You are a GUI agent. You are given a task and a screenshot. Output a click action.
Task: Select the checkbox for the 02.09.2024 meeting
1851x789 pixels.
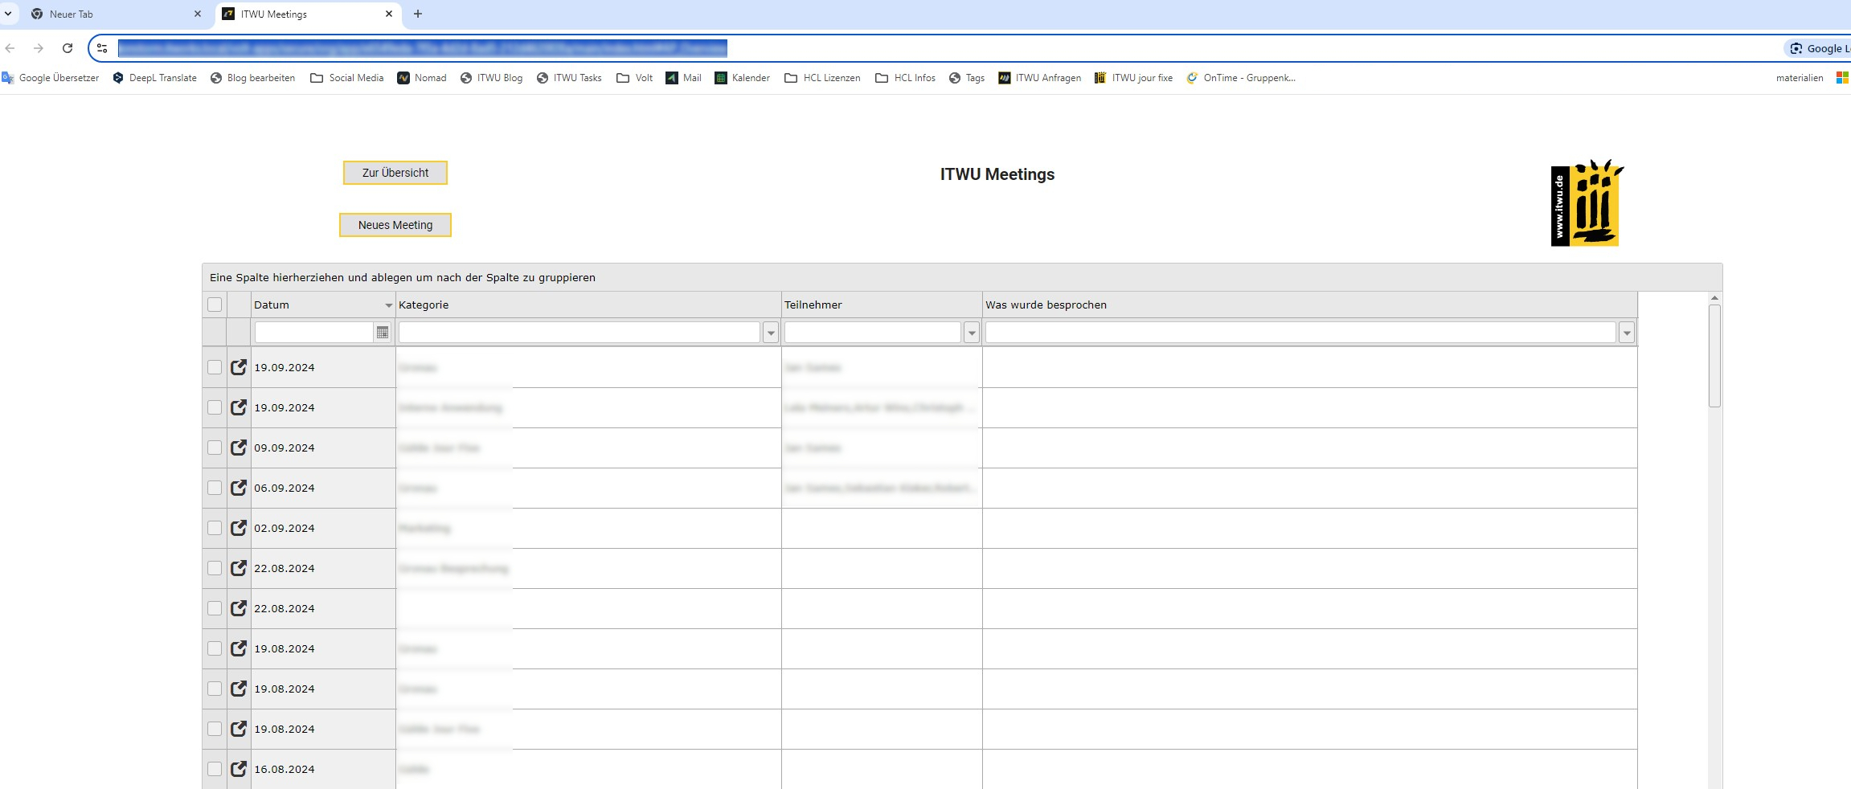(x=215, y=528)
